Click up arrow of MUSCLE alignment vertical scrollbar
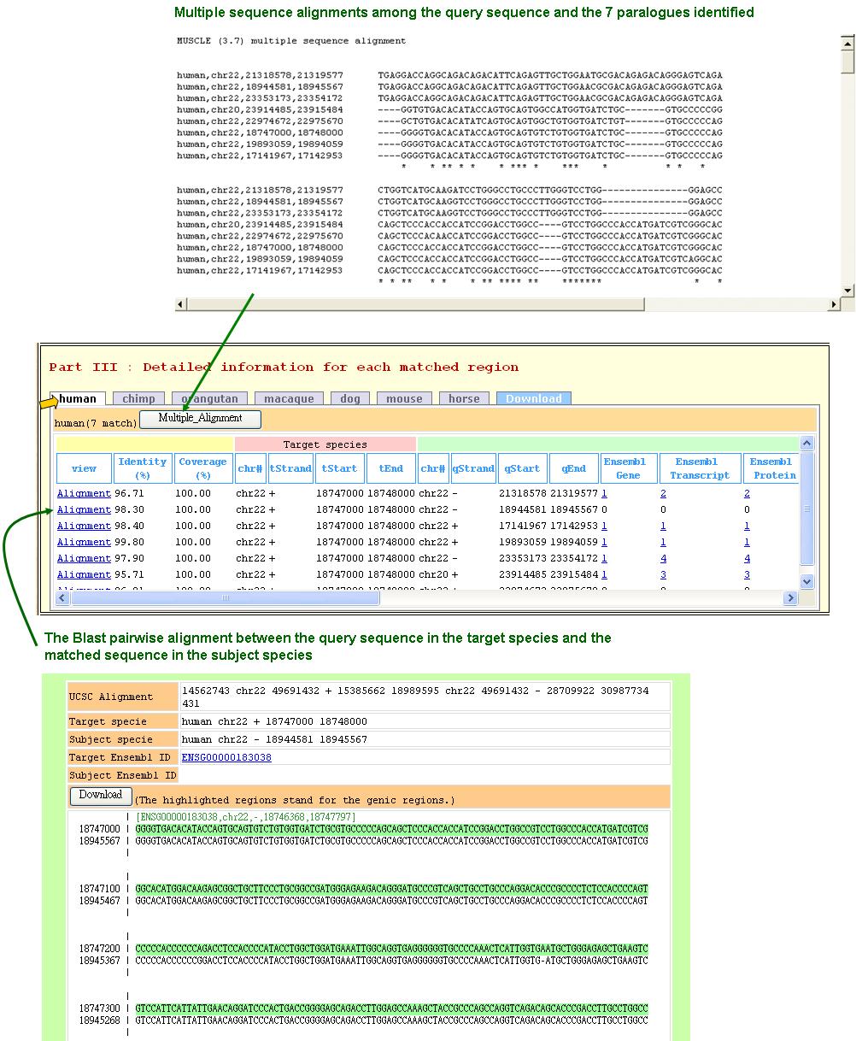856x1041 pixels. [x=847, y=42]
